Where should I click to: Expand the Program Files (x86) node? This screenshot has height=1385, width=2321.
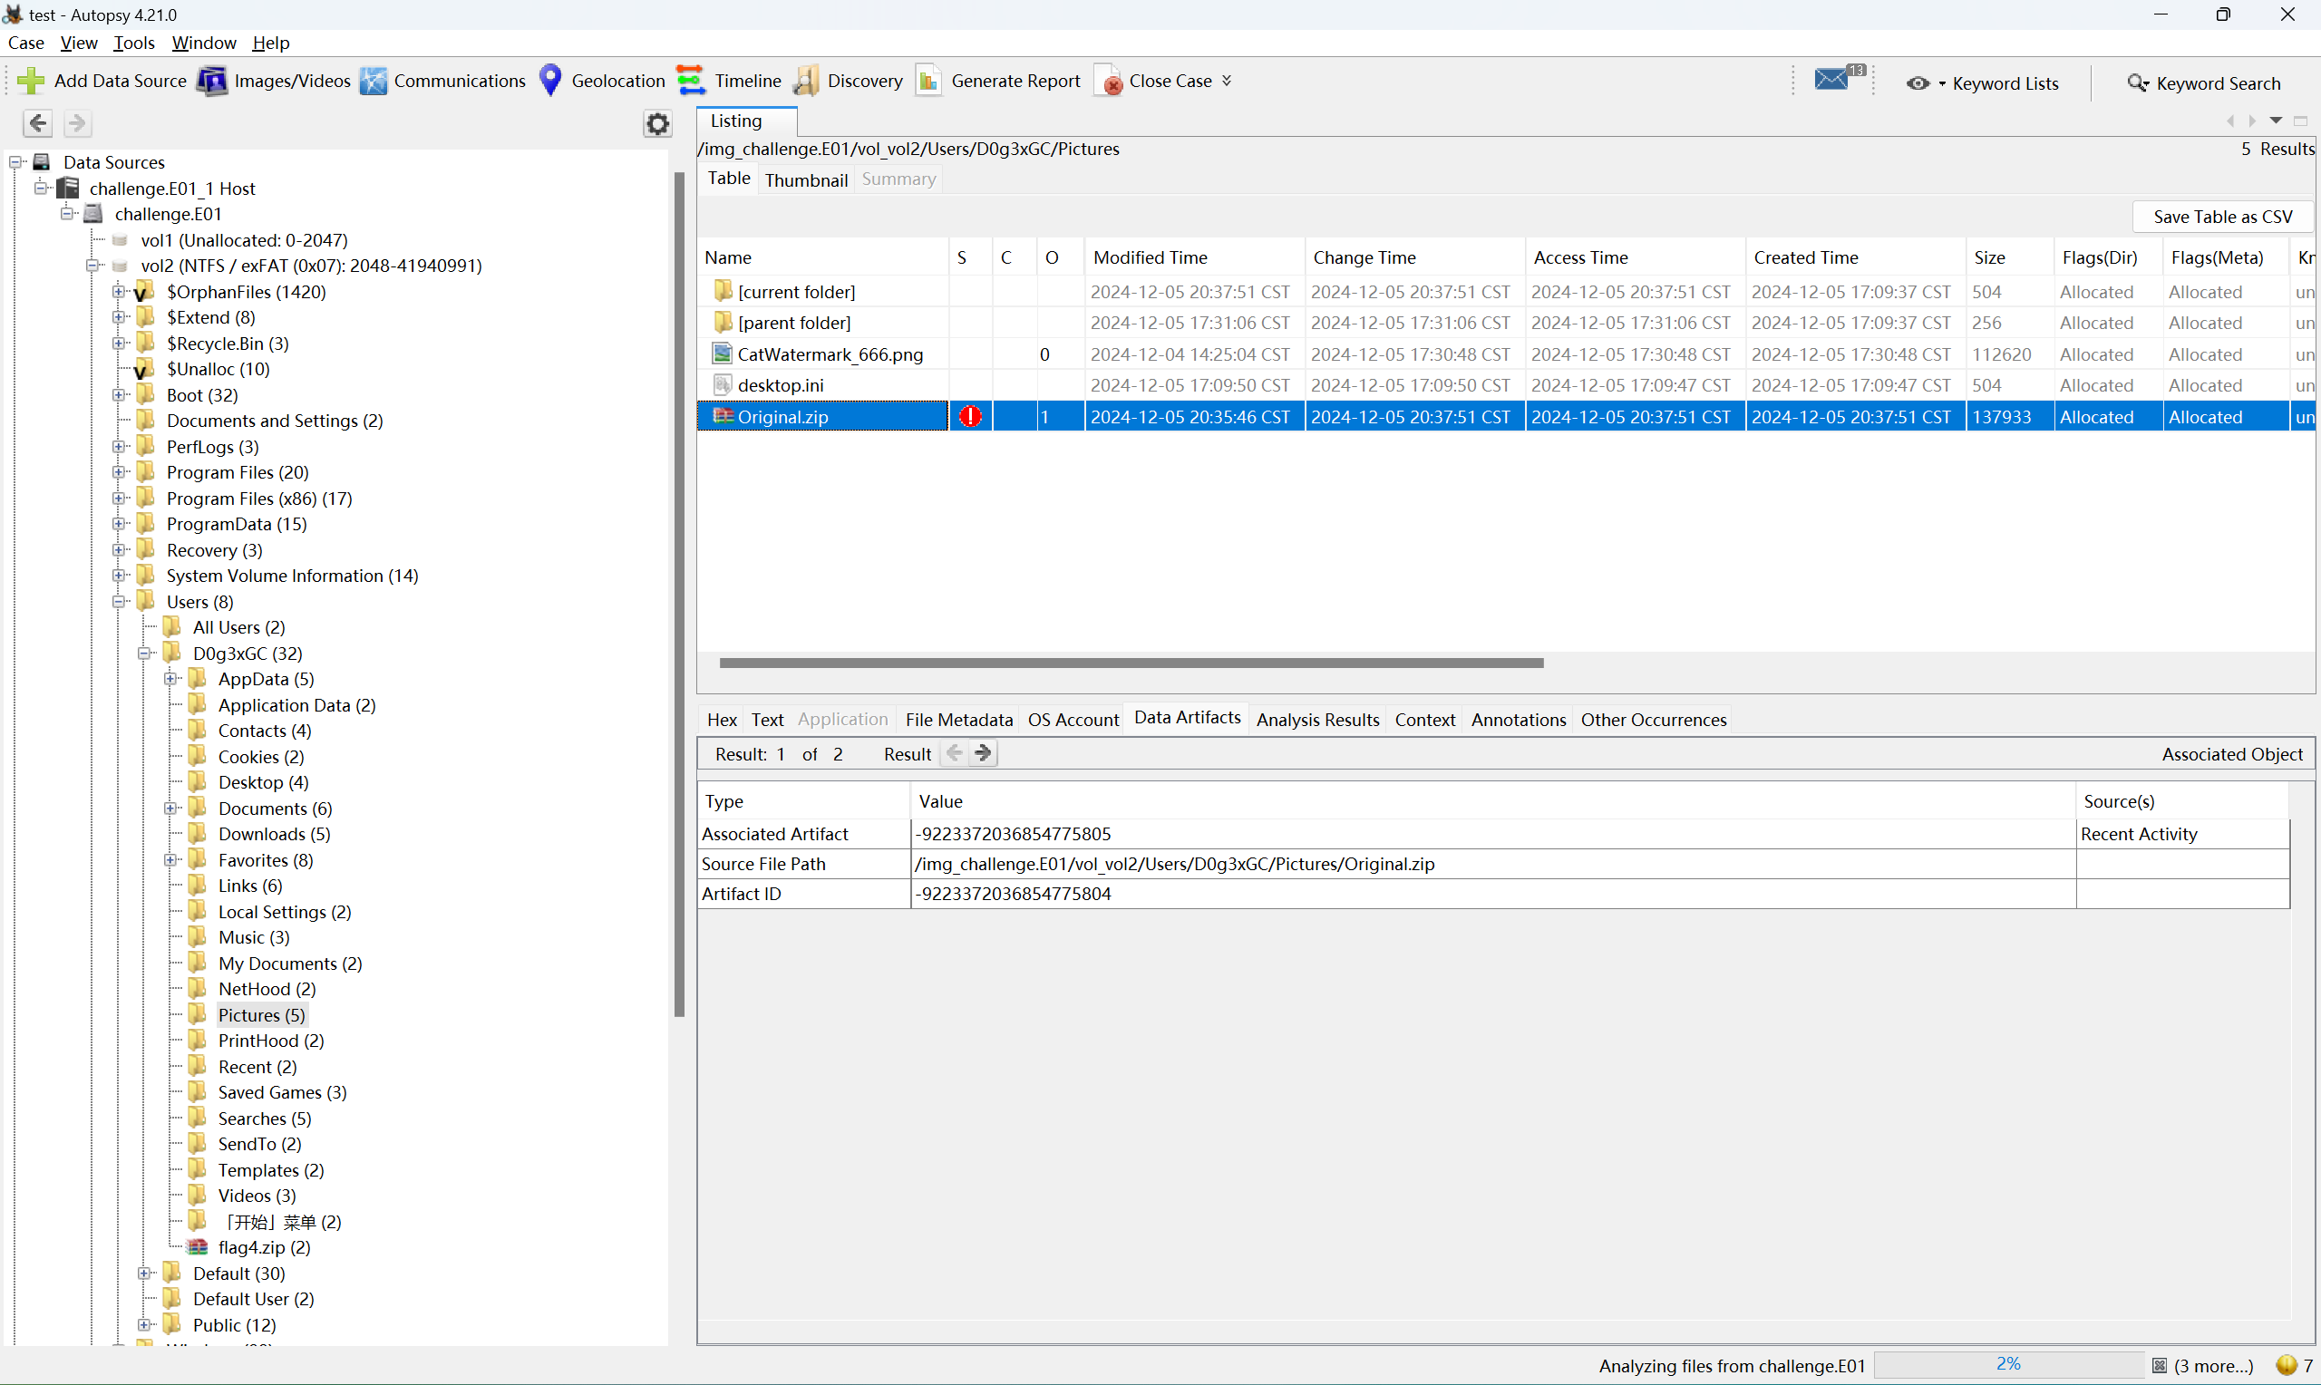pos(120,499)
